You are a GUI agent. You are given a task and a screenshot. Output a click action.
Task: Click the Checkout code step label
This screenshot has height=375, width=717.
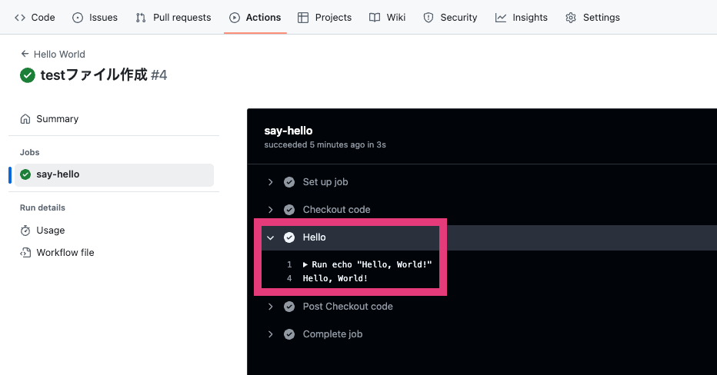click(x=336, y=210)
